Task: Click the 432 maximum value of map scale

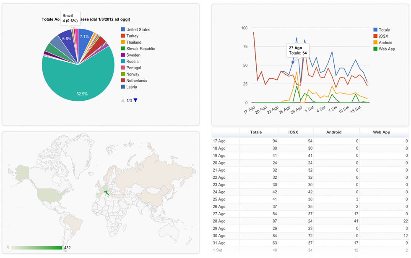Action: pyautogui.click(x=68, y=248)
